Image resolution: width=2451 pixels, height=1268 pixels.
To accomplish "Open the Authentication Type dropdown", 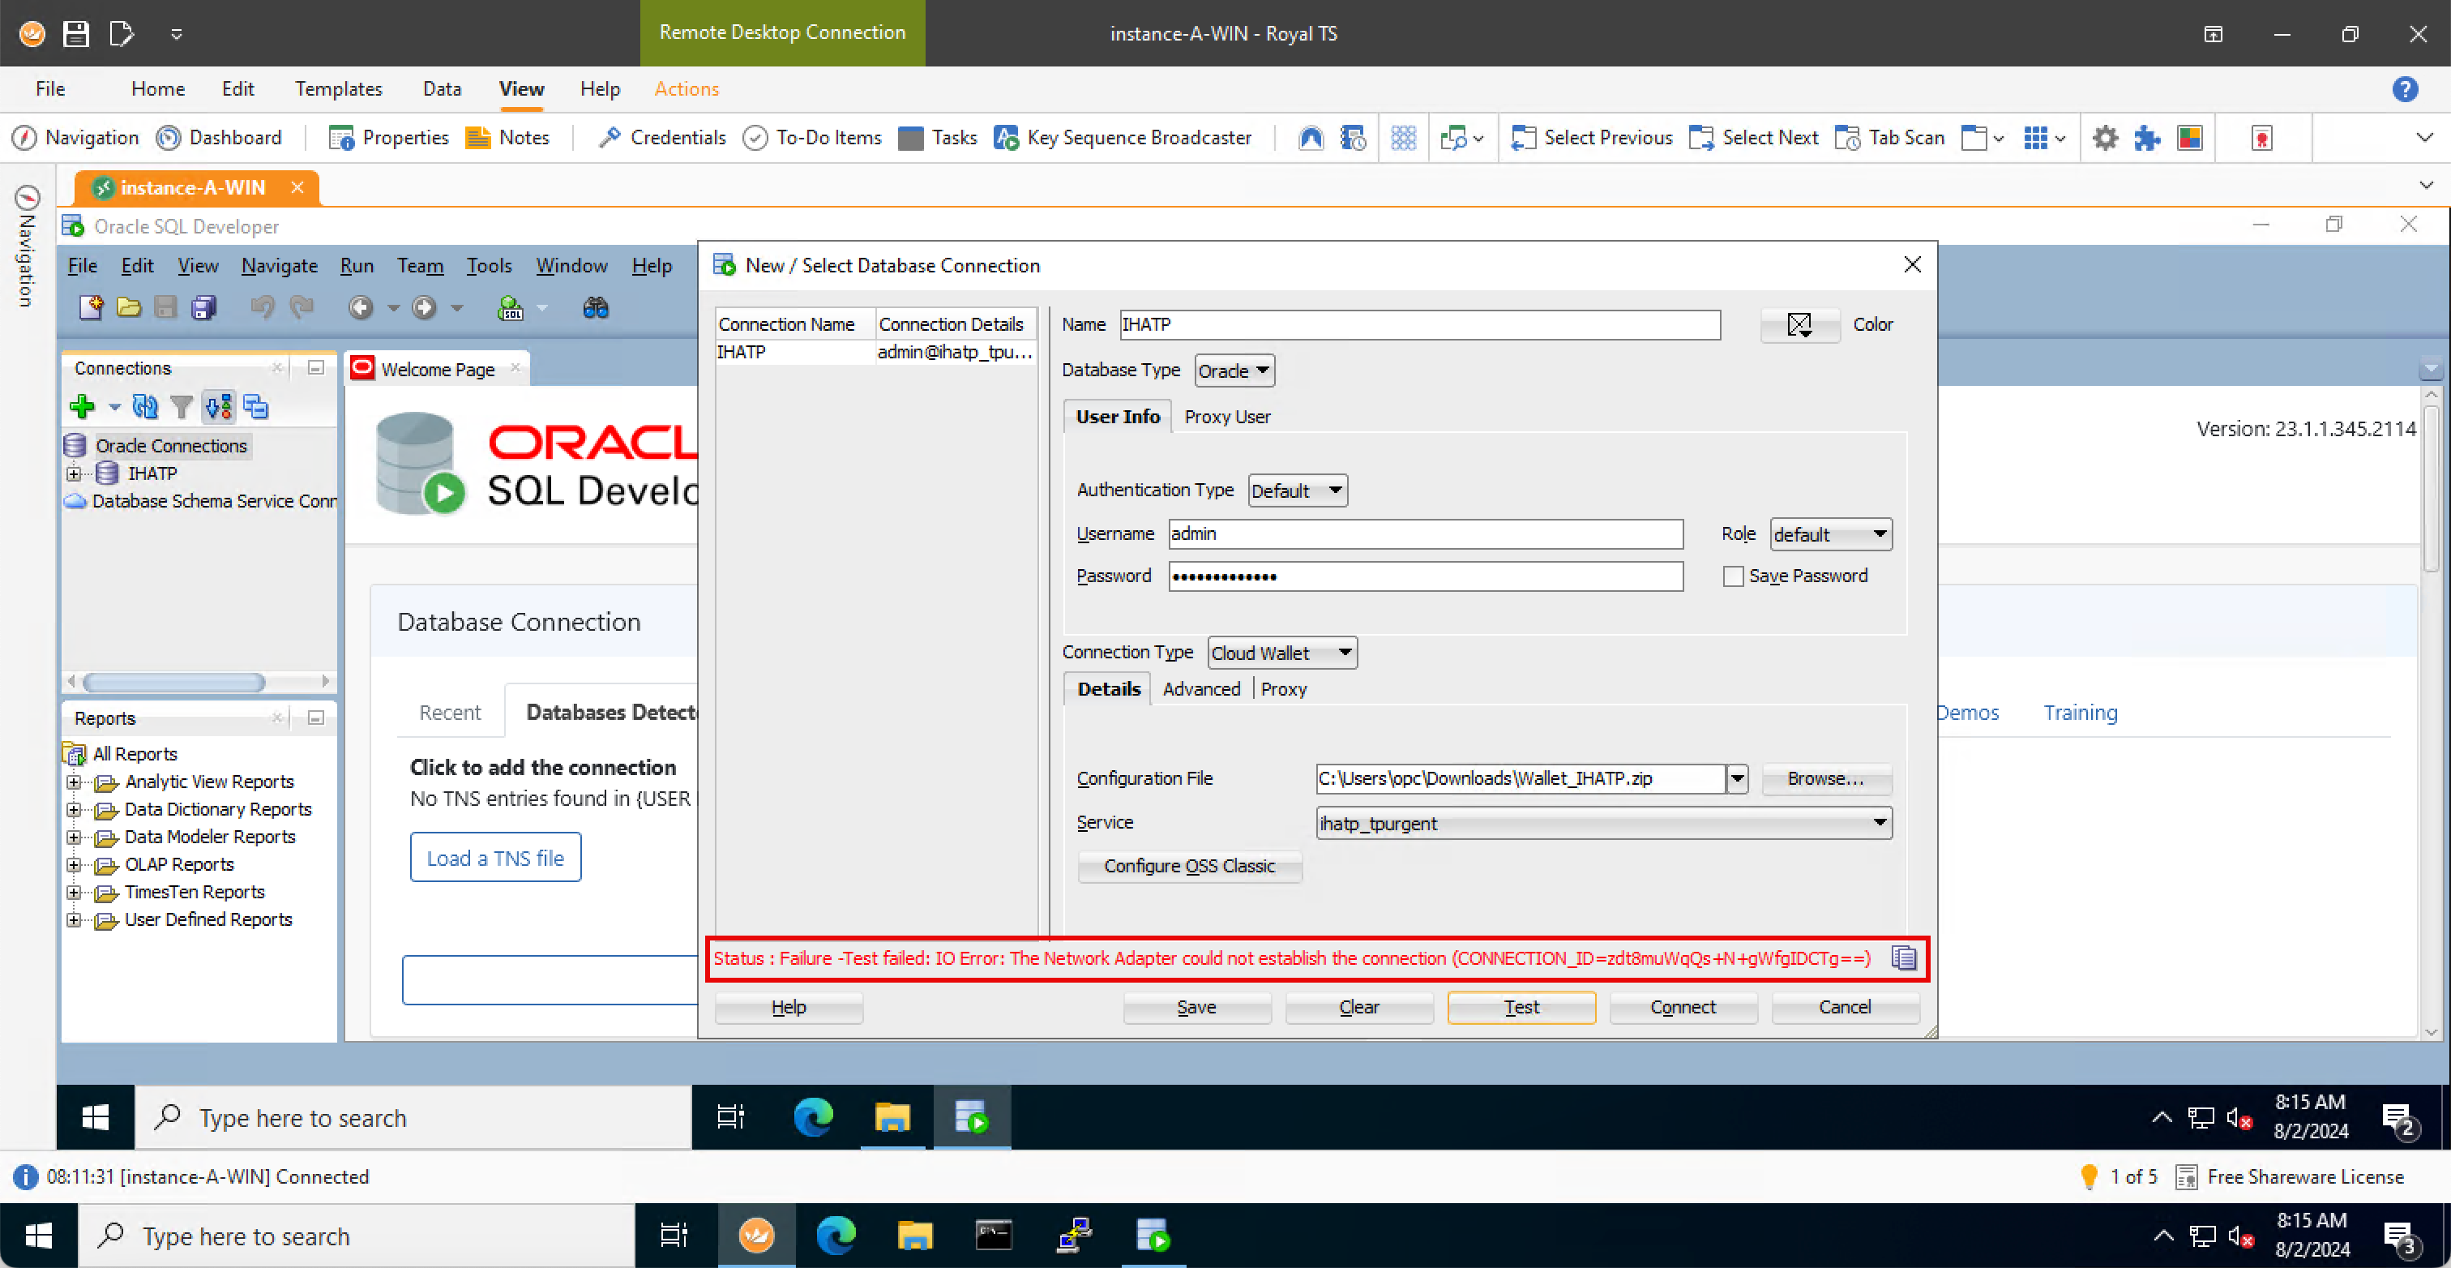I will [x=1297, y=491].
